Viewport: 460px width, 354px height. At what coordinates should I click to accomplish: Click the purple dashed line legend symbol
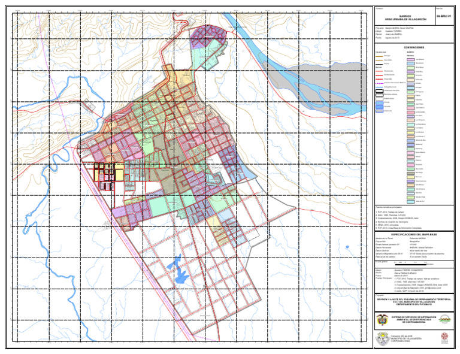[380, 83]
